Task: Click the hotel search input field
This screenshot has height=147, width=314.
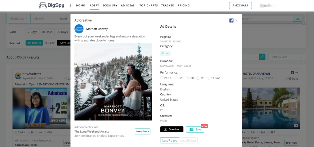Action: click(64, 19)
